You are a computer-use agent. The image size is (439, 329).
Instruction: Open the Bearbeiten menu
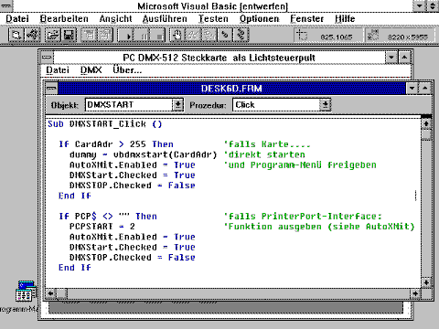coord(64,18)
